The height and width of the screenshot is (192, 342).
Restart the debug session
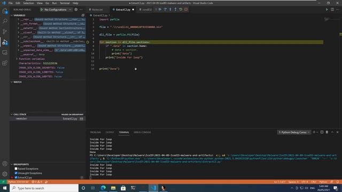tap(181, 10)
